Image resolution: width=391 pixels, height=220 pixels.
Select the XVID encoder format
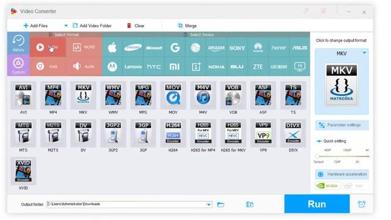click(x=23, y=171)
